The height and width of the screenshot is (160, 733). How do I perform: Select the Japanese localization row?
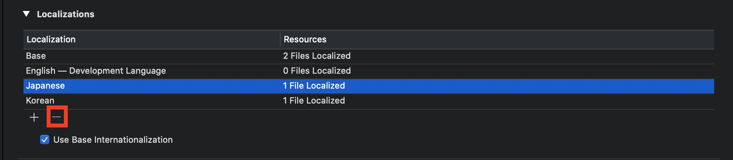[x=368, y=86]
